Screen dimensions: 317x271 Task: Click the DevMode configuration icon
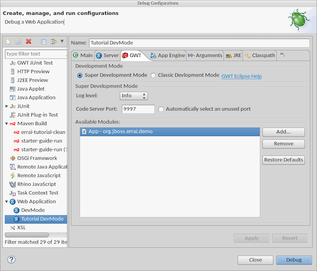tap(17, 211)
